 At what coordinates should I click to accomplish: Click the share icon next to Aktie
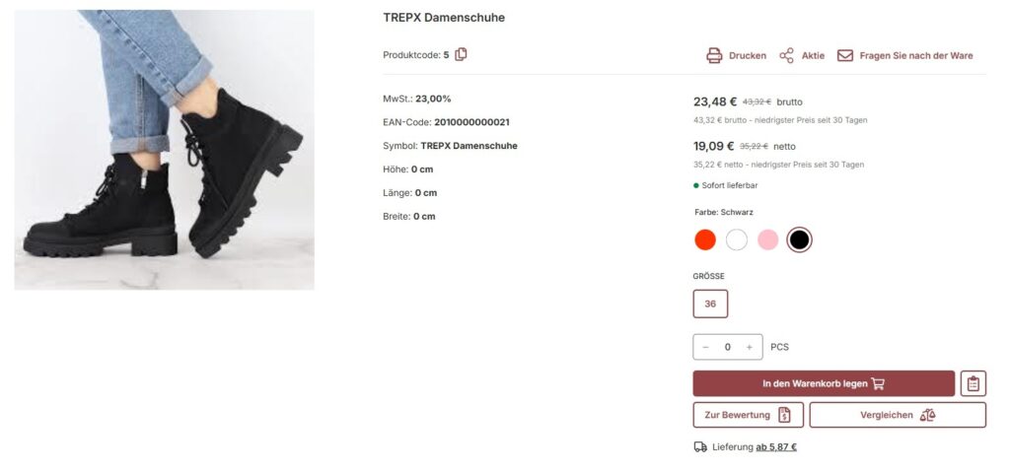point(786,55)
